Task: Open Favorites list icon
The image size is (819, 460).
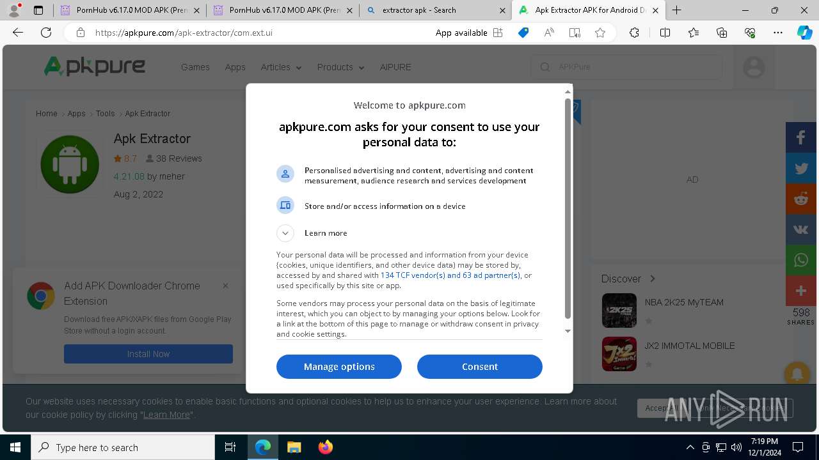Action: [x=694, y=33]
